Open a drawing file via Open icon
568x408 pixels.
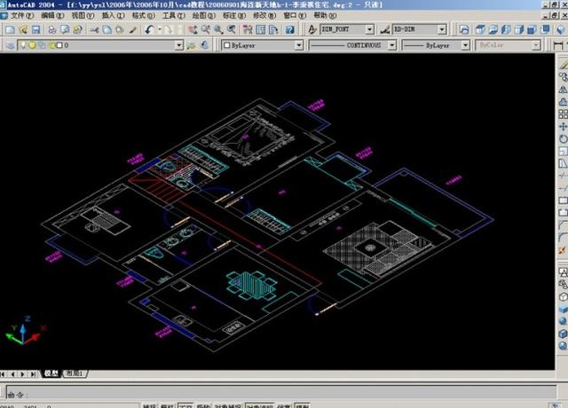[24, 29]
